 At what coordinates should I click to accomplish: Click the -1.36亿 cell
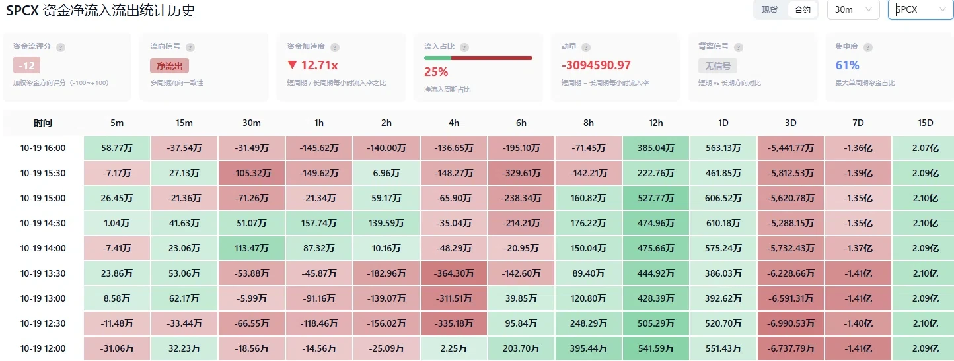tap(858, 148)
